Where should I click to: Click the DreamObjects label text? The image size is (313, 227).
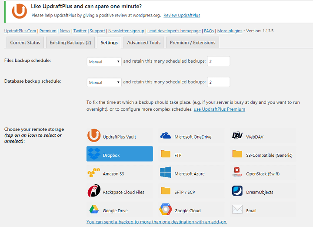(260, 192)
